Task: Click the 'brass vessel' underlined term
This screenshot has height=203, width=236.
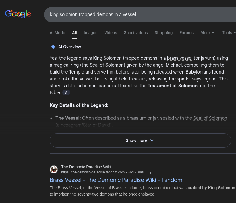Action: click(x=180, y=58)
